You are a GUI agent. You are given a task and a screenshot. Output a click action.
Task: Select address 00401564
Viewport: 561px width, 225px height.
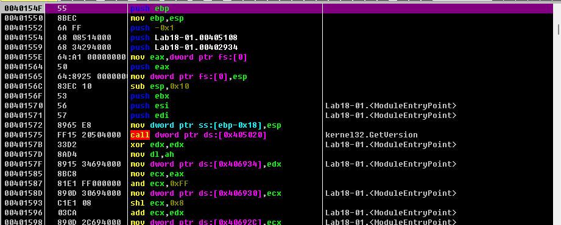pos(24,67)
